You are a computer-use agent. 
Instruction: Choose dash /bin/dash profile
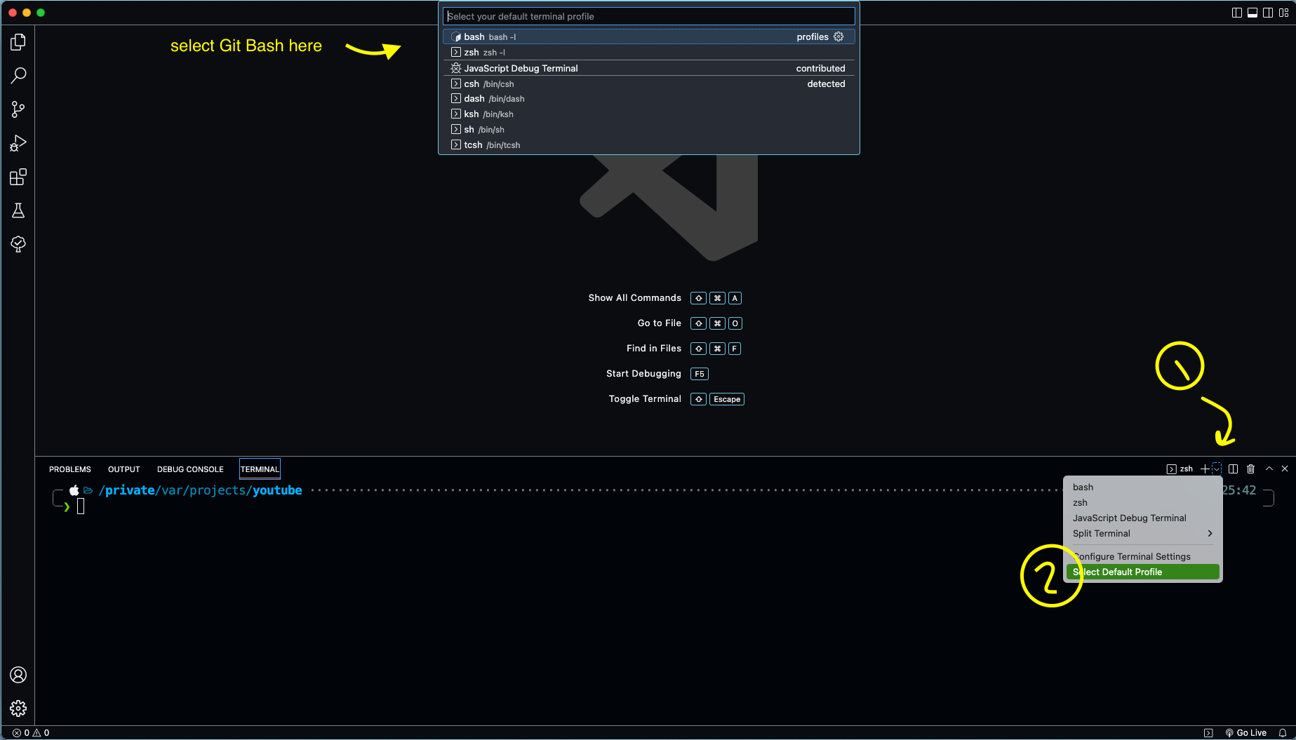(x=649, y=99)
